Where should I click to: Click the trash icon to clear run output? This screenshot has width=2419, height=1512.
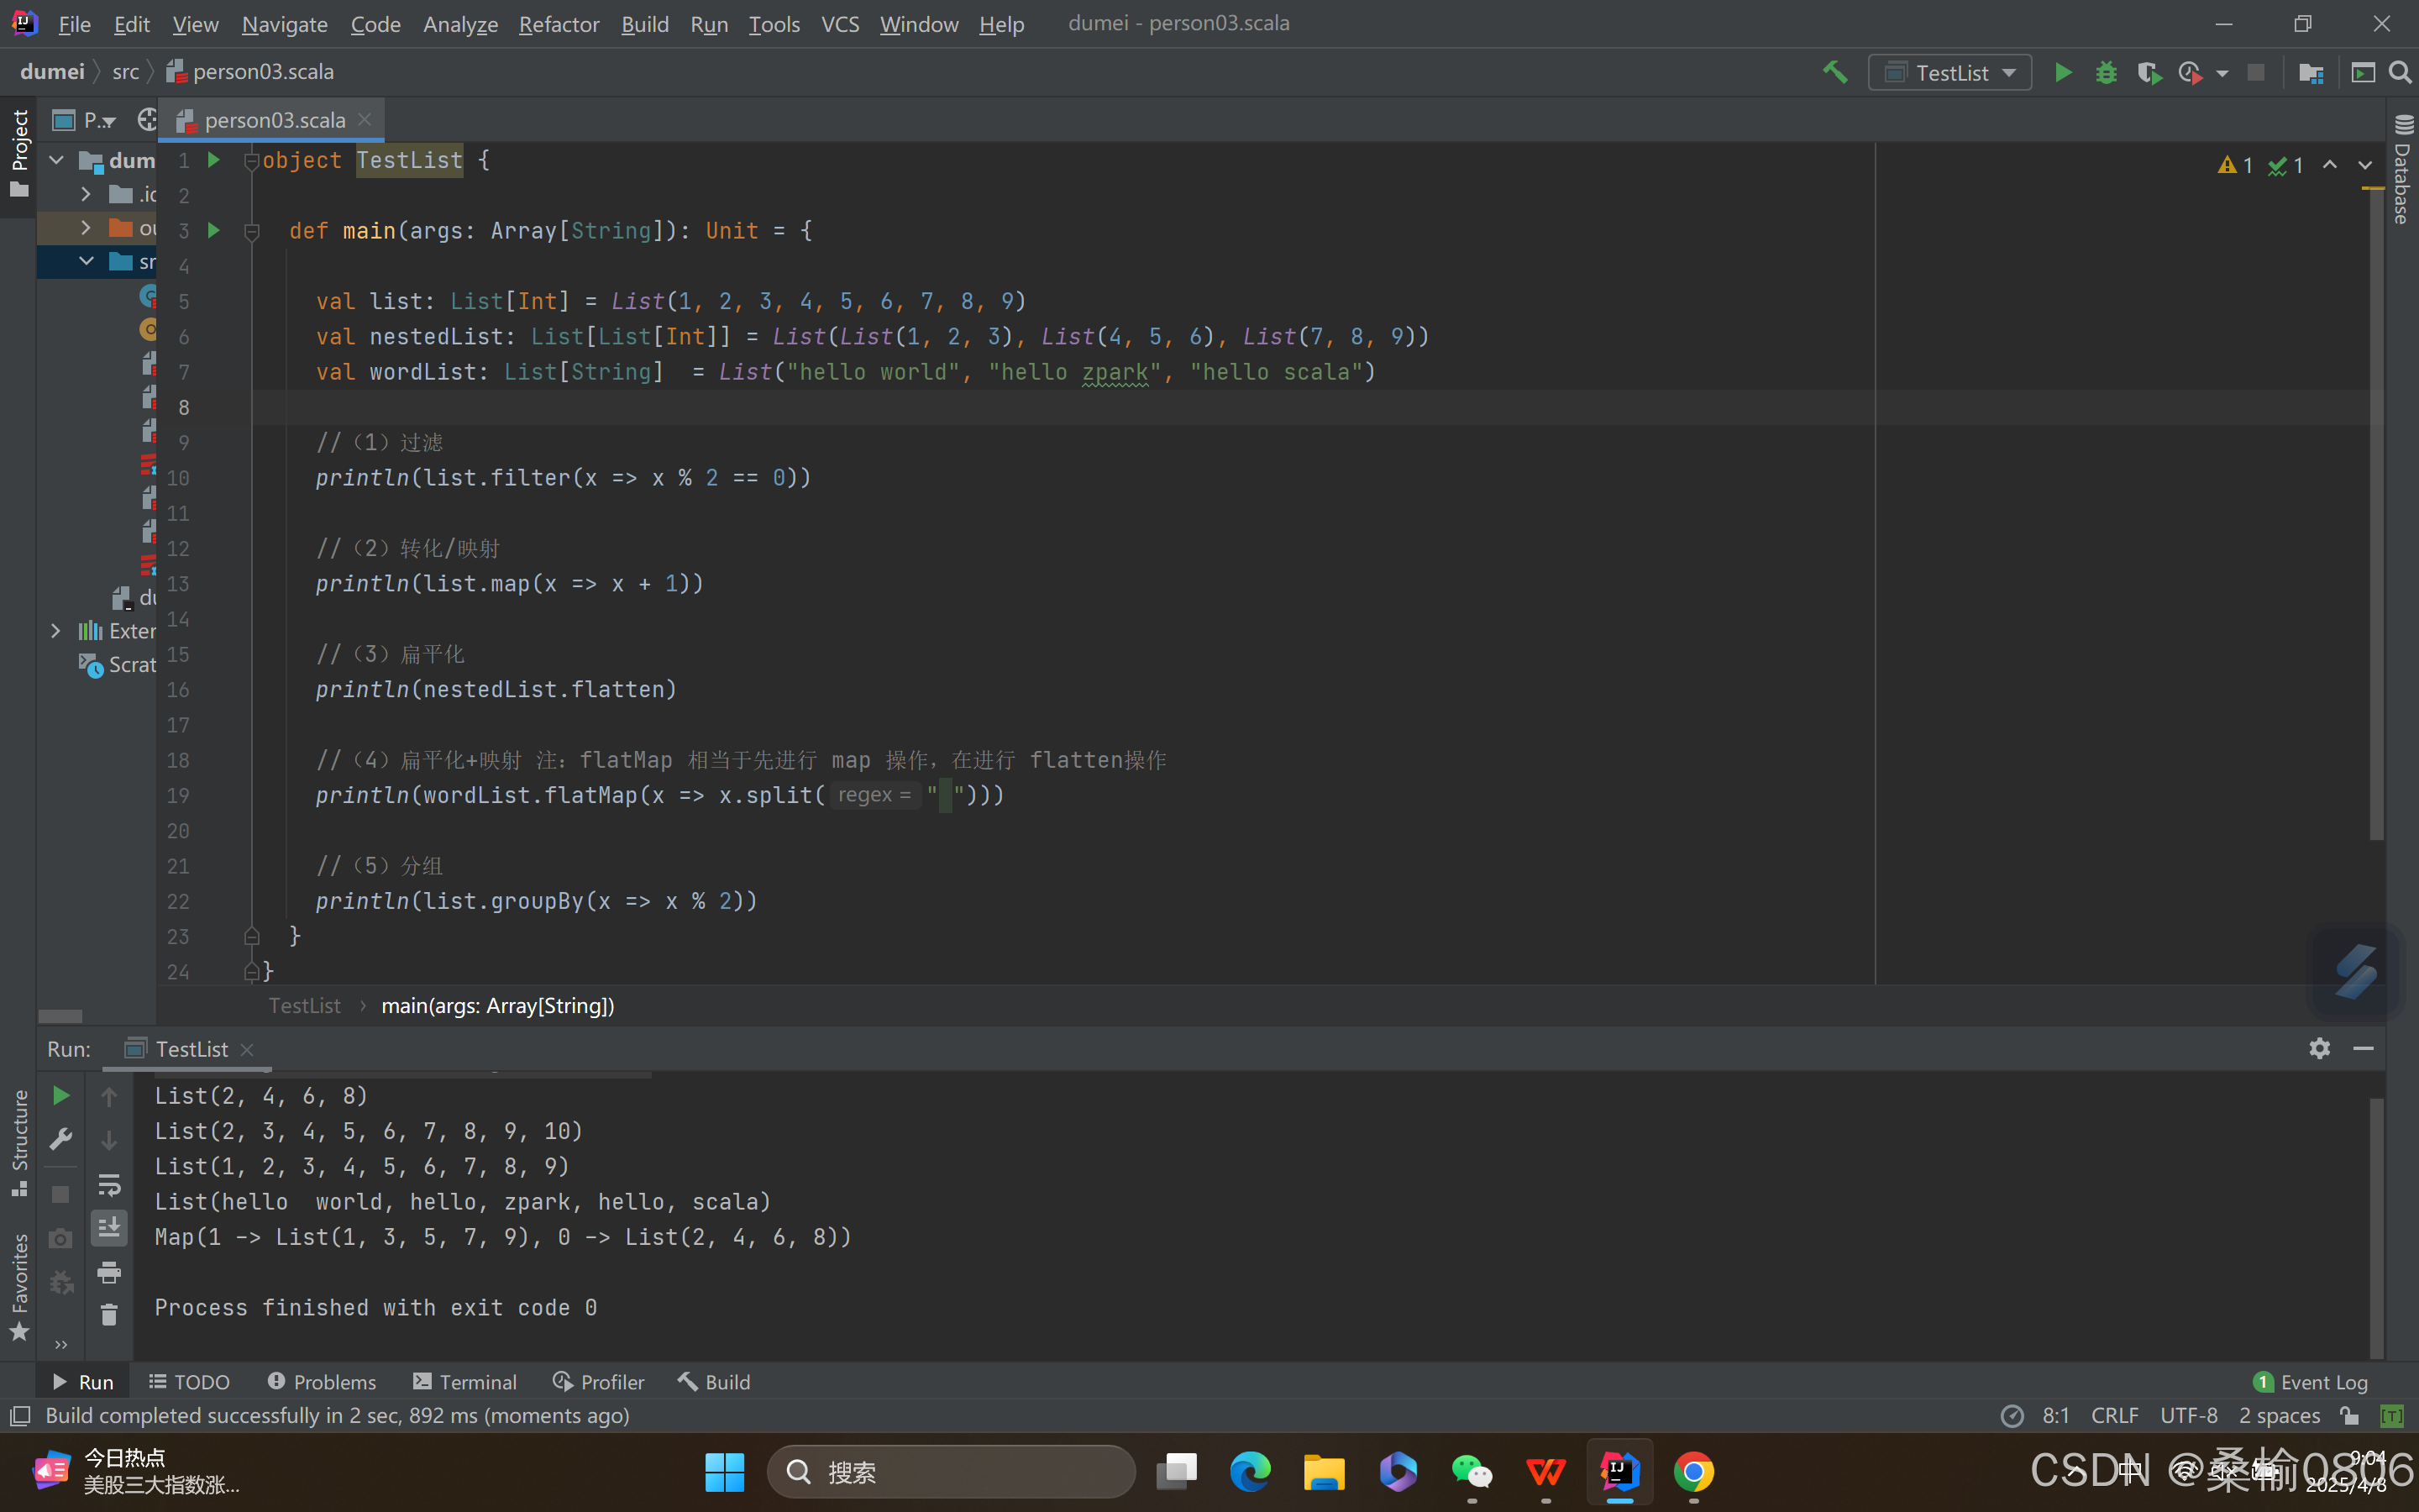click(109, 1315)
